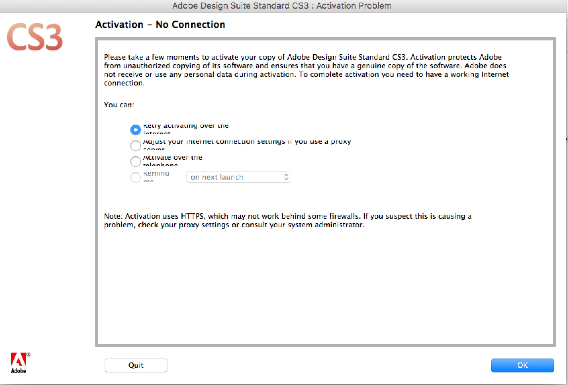Image resolution: width=568 pixels, height=385 pixels.
Task: Click the Adobe logo icon
Action: pyautogui.click(x=20, y=363)
